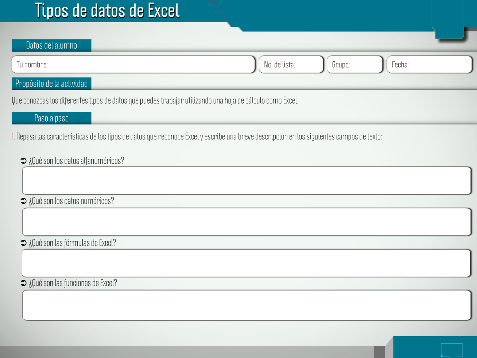Click the 'Tipos de datos de Excel' title
This screenshot has width=477, height=358.
(x=107, y=11)
